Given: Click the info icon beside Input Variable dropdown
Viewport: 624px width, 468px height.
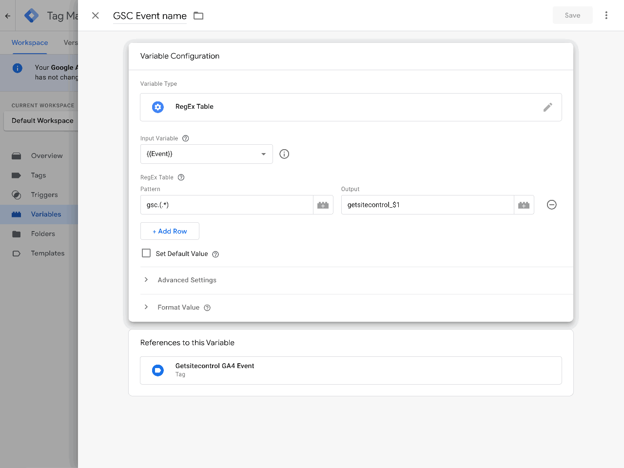Looking at the screenshot, I should click(284, 154).
